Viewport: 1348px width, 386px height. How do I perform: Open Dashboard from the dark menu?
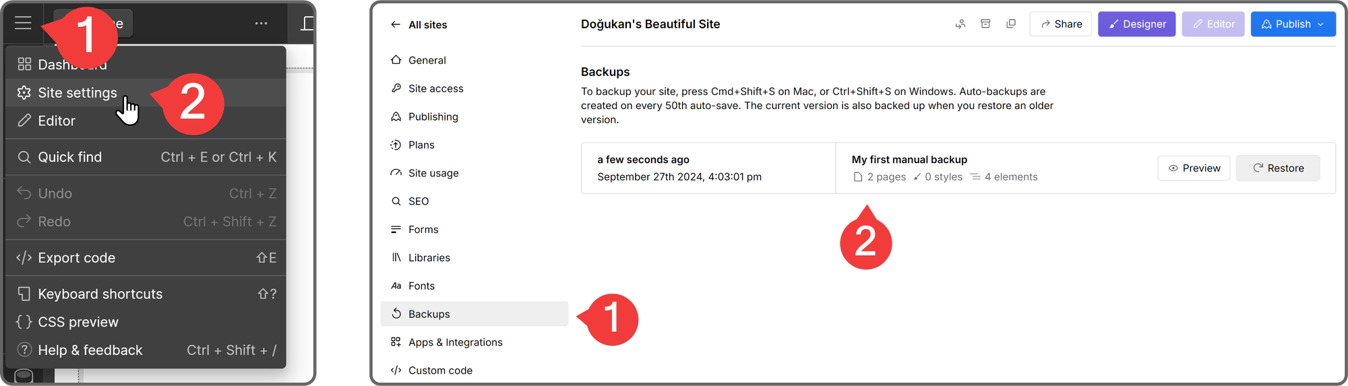tap(146, 65)
